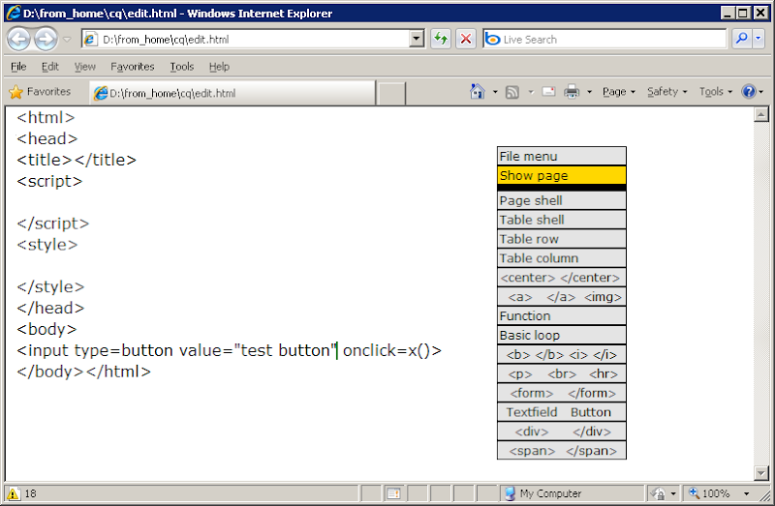Select the edit.html browser tab
The width and height of the screenshot is (775, 506).
click(x=232, y=93)
